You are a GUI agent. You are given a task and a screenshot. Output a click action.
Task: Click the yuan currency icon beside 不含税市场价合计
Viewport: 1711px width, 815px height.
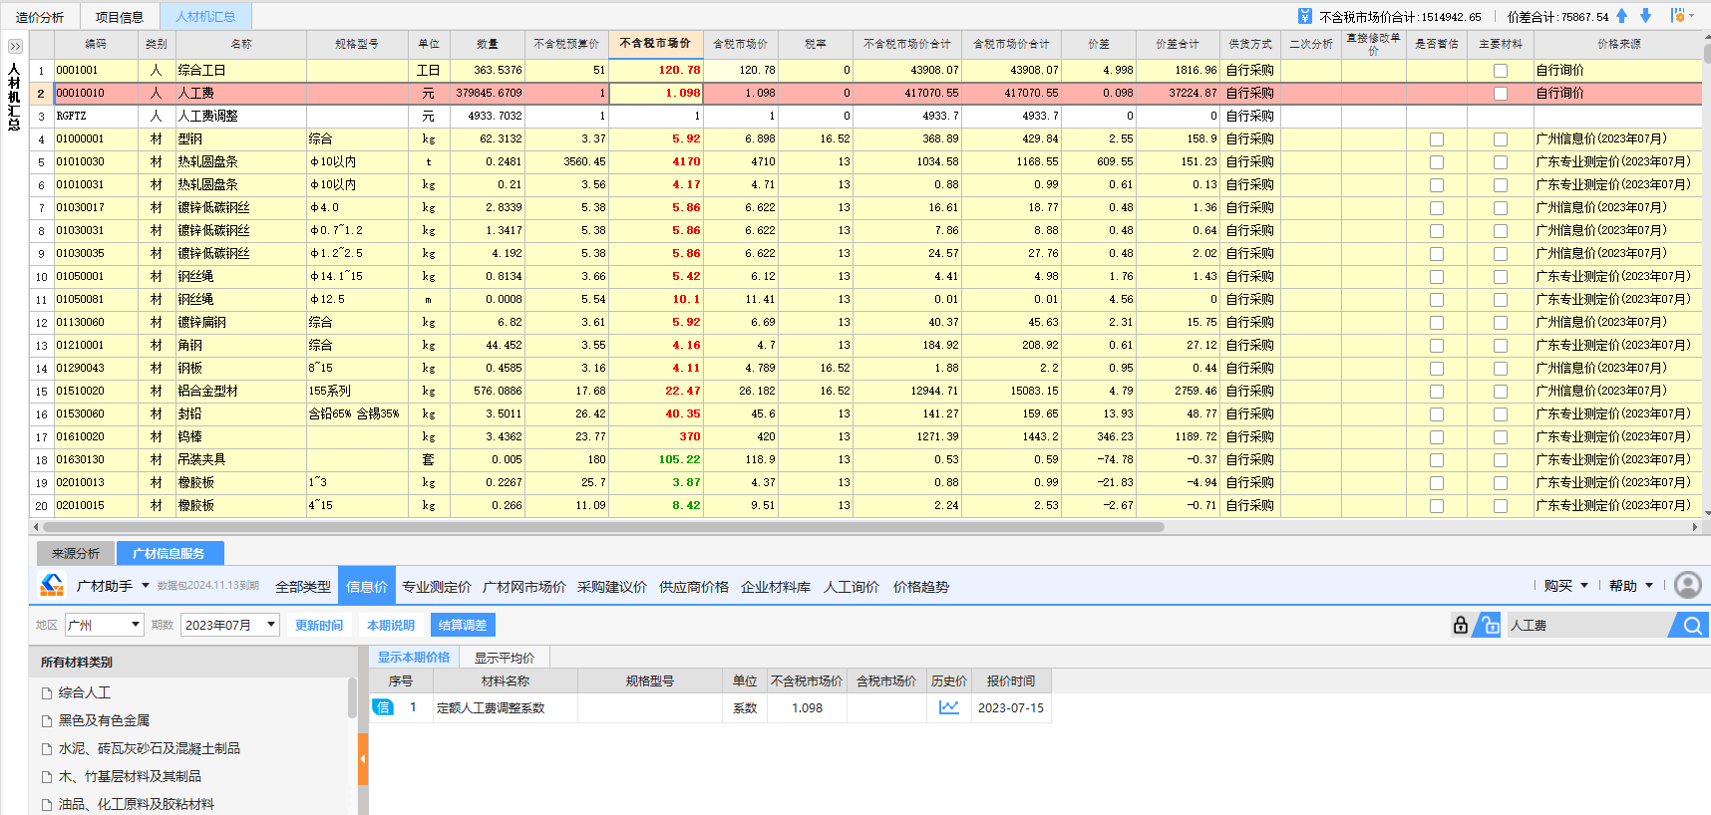point(1305,16)
